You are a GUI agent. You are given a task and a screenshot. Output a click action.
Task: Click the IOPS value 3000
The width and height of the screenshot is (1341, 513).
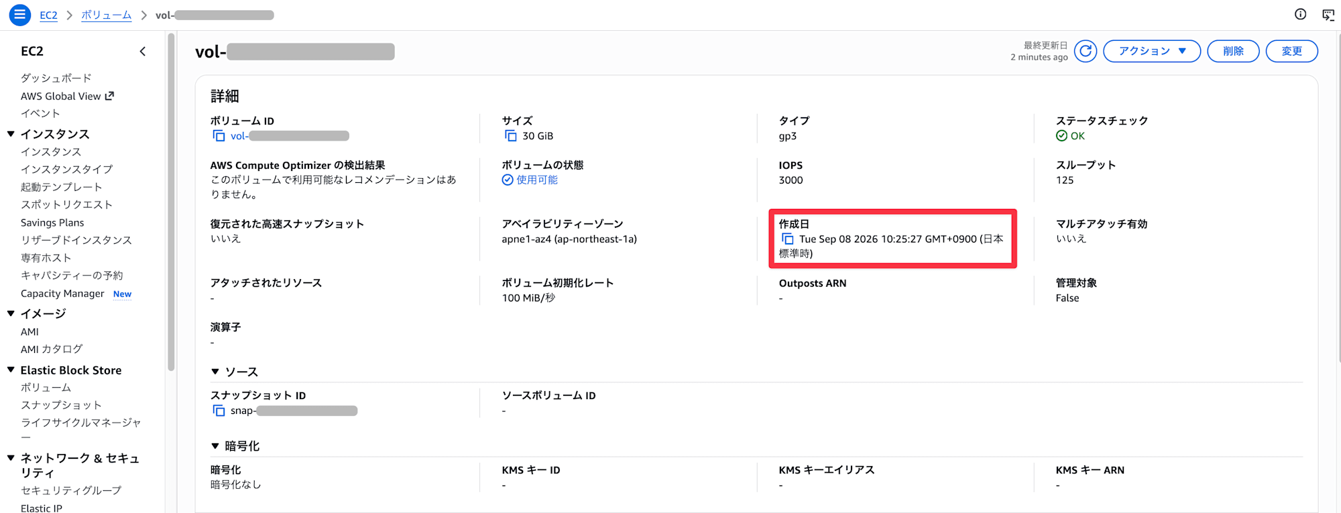[791, 180]
